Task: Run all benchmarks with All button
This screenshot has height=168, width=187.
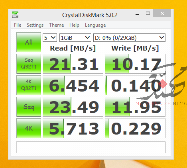Action: [x=29, y=42]
